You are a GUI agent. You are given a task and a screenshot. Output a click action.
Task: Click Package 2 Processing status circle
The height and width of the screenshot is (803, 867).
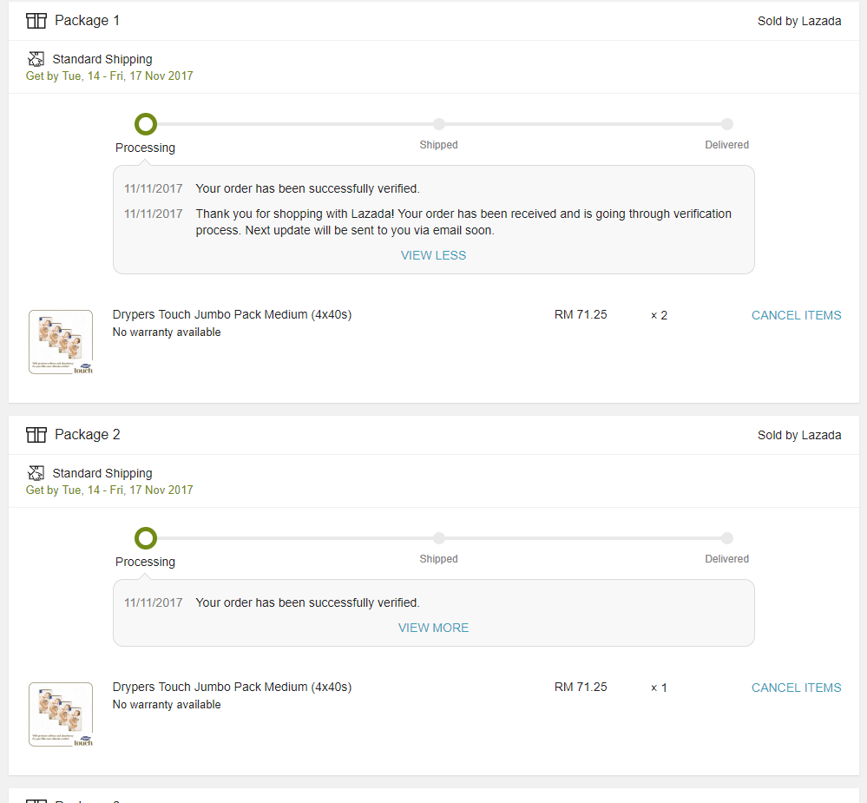pos(146,538)
